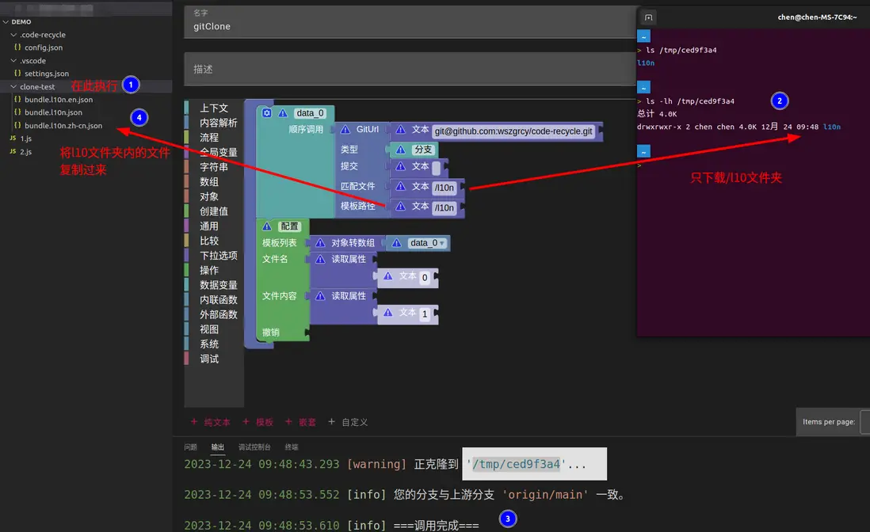Viewport: 870px width, 532px height.
Task: Click the 描述 description field
Action: [x=410, y=70]
